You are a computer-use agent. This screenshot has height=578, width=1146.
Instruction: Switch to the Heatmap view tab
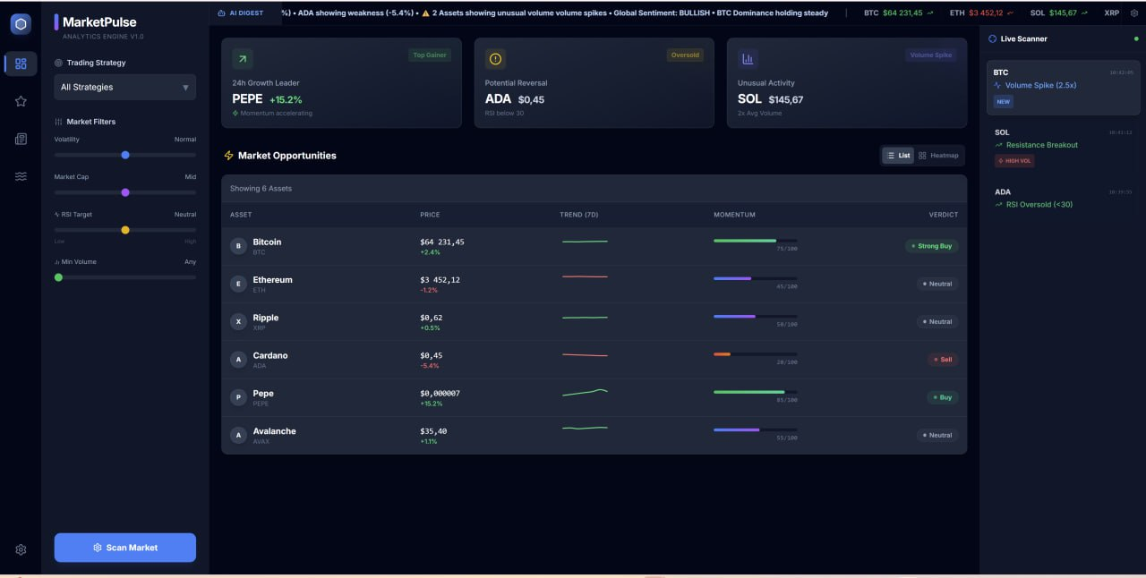coord(940,155)
